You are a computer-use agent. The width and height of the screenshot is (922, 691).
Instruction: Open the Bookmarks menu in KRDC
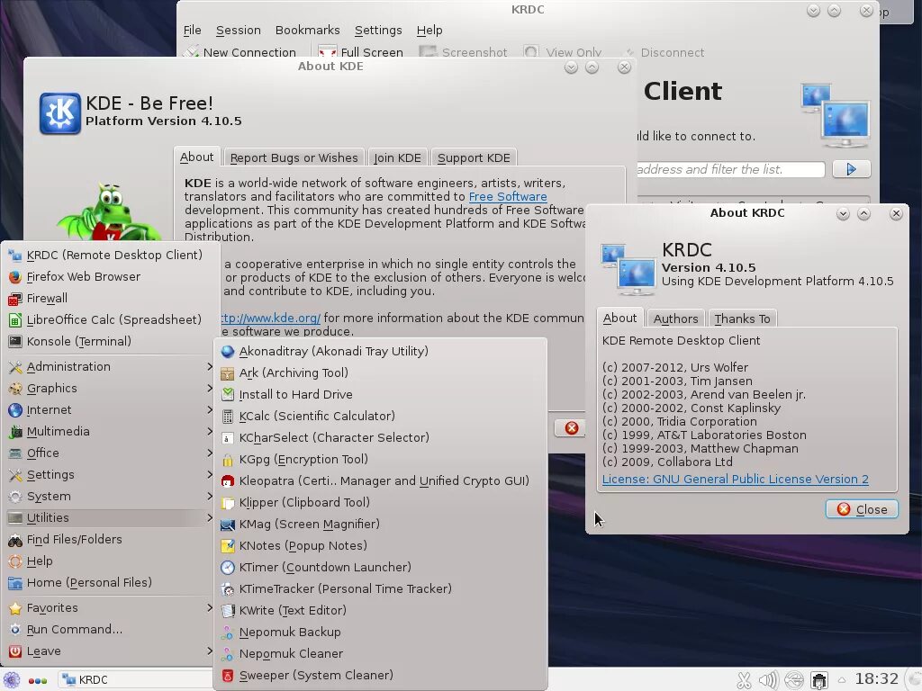click(308, 30)
